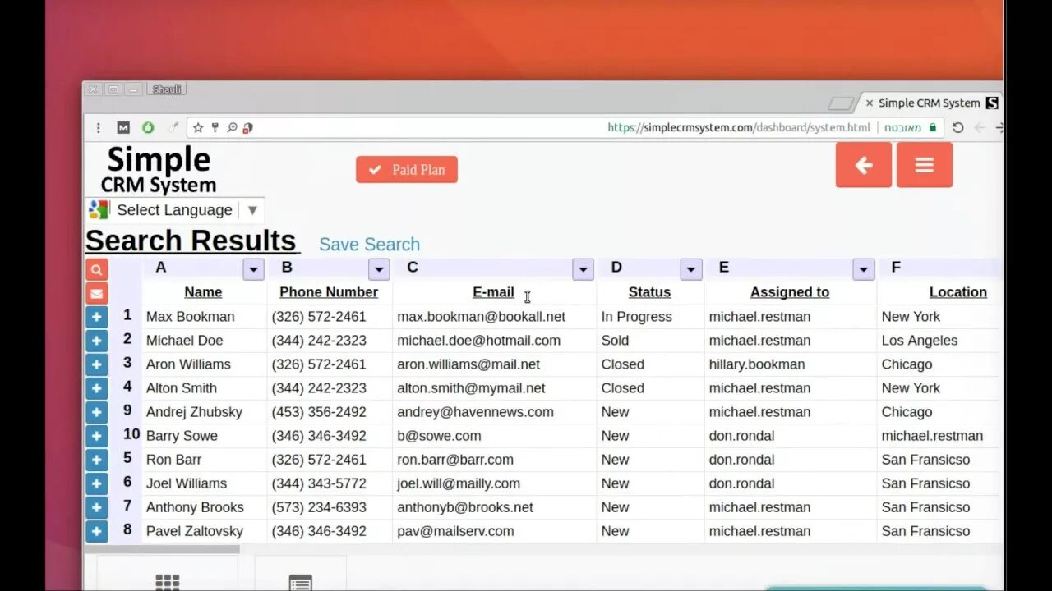Close the Simple CRM System tab

point(870,103)
